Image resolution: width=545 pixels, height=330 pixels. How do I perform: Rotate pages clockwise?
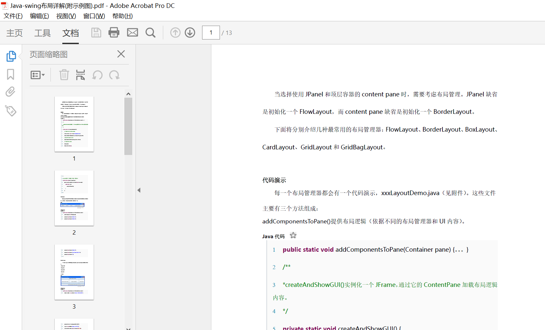(x=114, y=75)
